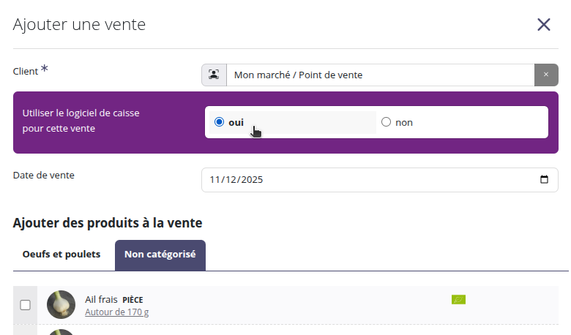This screenshot has width=571, height=335.
Task: Check the Ail frais product checkbox
Action: [25, 304]
